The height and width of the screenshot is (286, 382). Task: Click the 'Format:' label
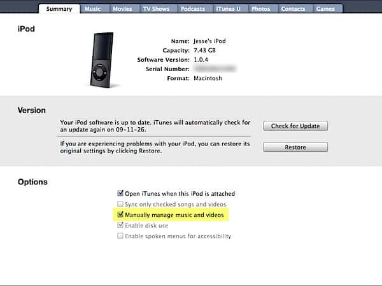[x=178, y=78]
